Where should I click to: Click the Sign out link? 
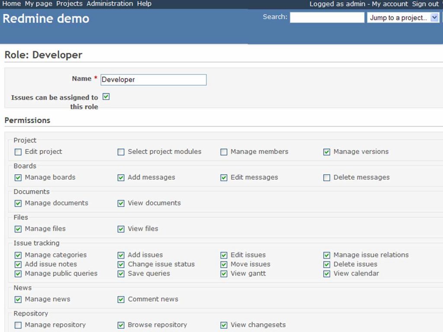pyautogui.click(x=424, y=4)
